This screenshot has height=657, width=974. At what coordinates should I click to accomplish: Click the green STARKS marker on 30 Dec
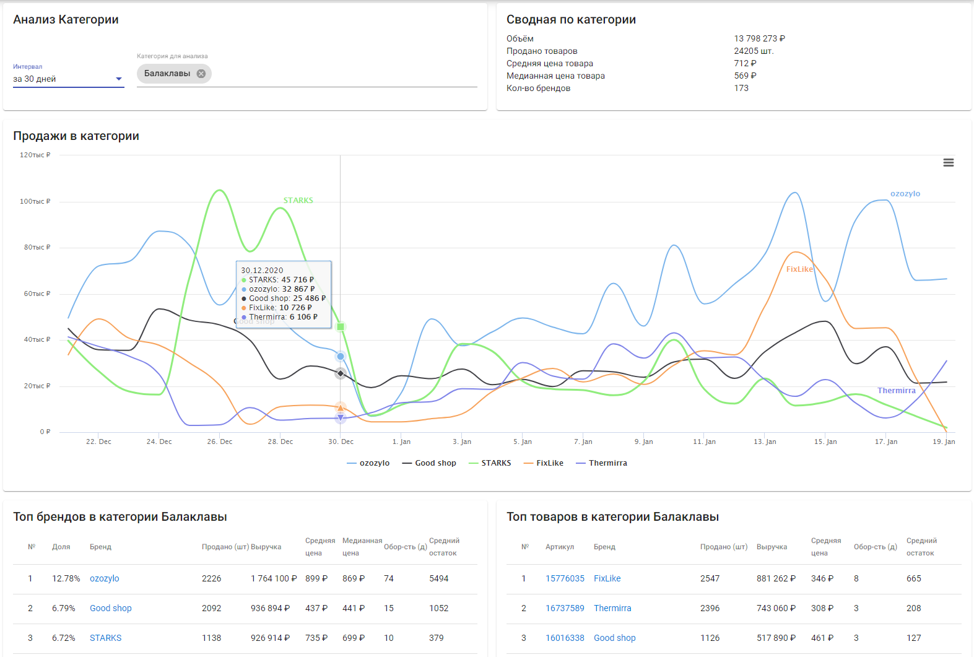click(341, 326)
